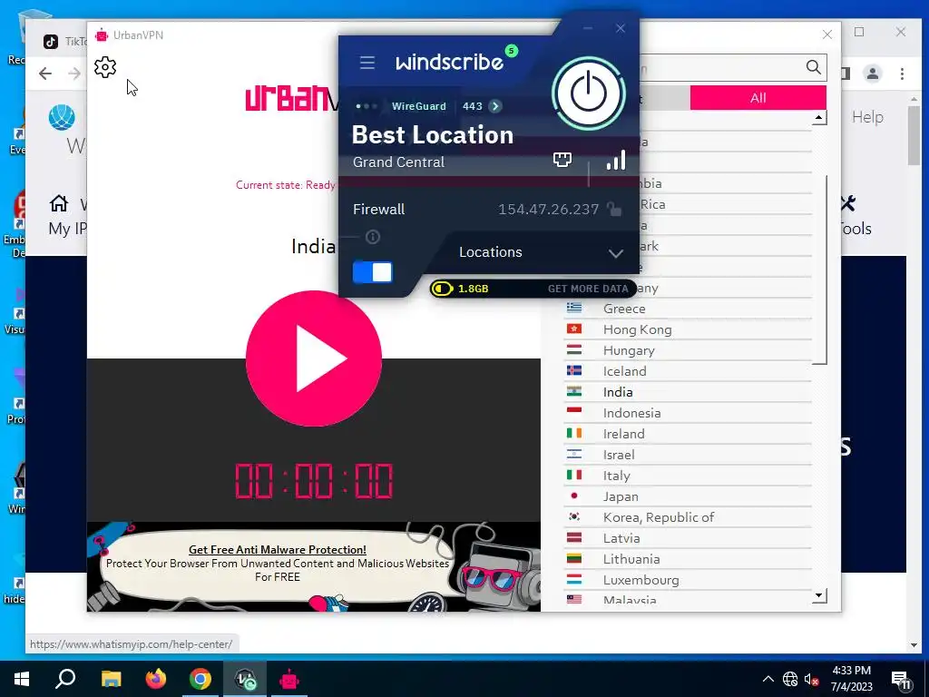
Task: Click the taskbar clock showing 4:33 PM
Action: (851, 679)
